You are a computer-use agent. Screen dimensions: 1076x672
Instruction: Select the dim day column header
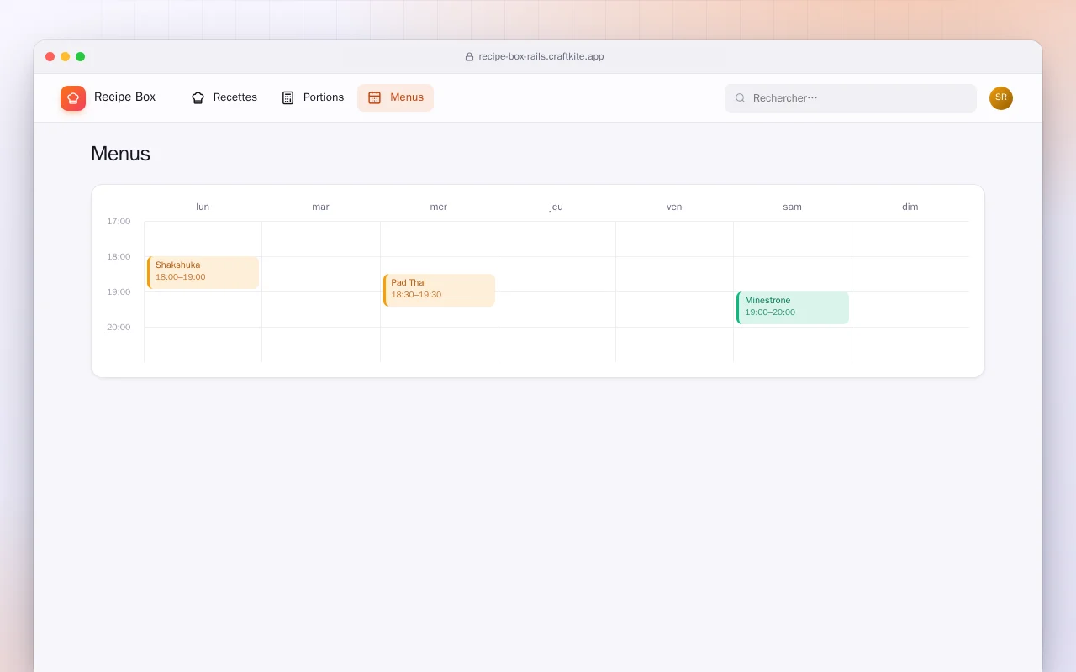click(x=910, y=207)
